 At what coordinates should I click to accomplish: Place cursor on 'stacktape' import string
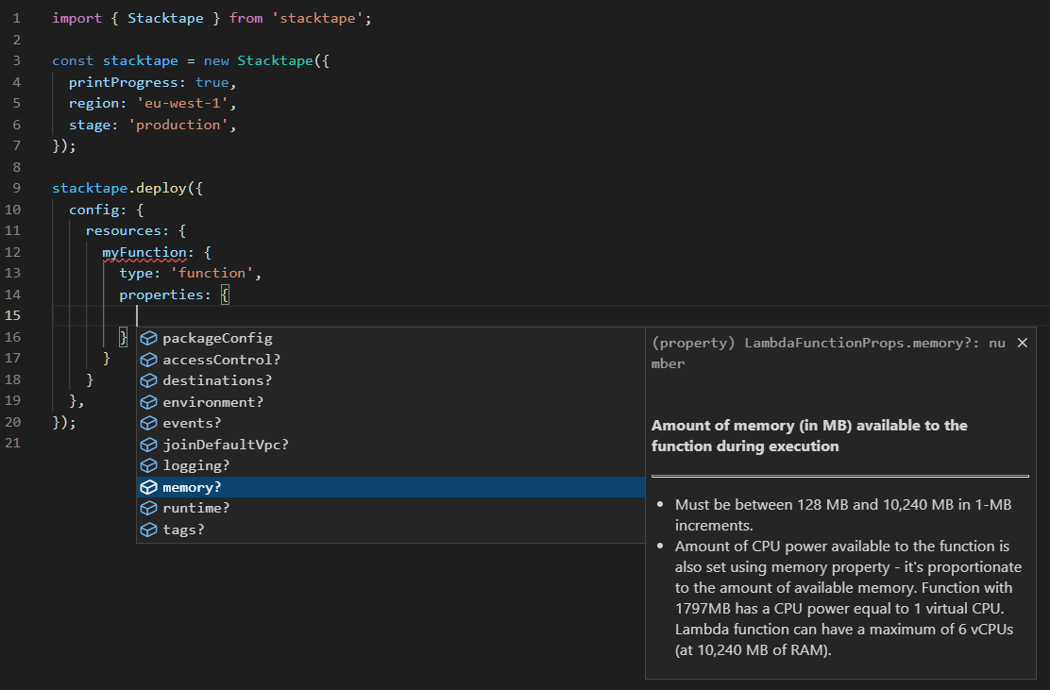tap(317, 18)
